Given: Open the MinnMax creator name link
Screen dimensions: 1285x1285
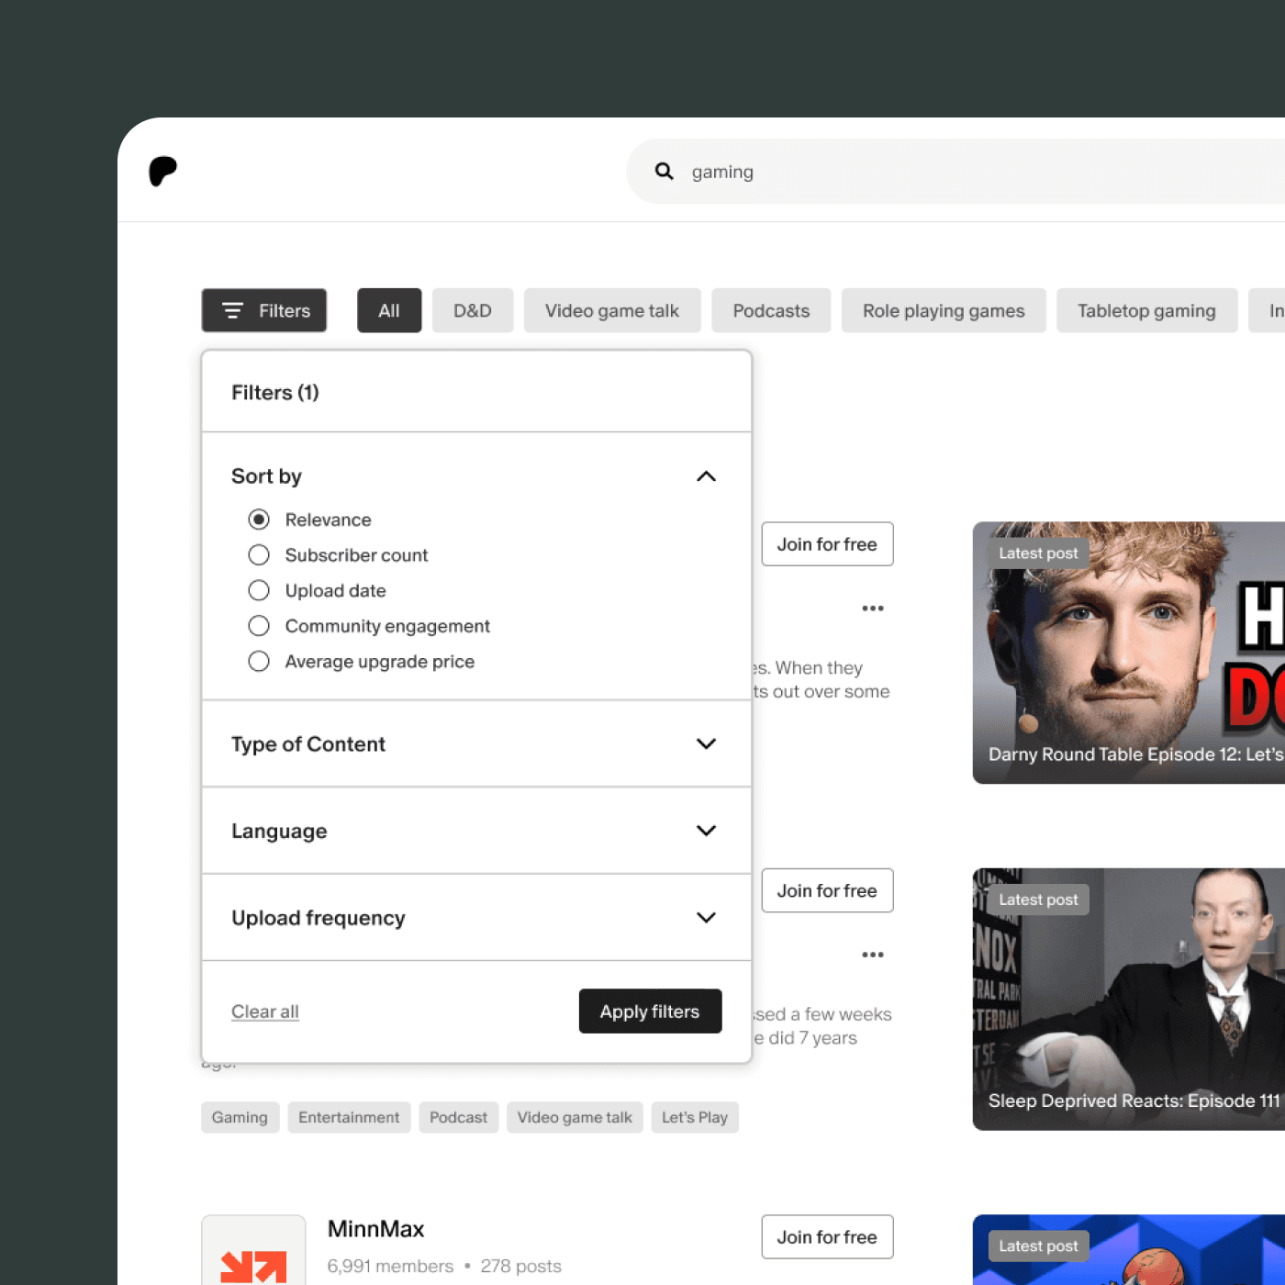Looking at the screenshot, I should click(376, 1229).
